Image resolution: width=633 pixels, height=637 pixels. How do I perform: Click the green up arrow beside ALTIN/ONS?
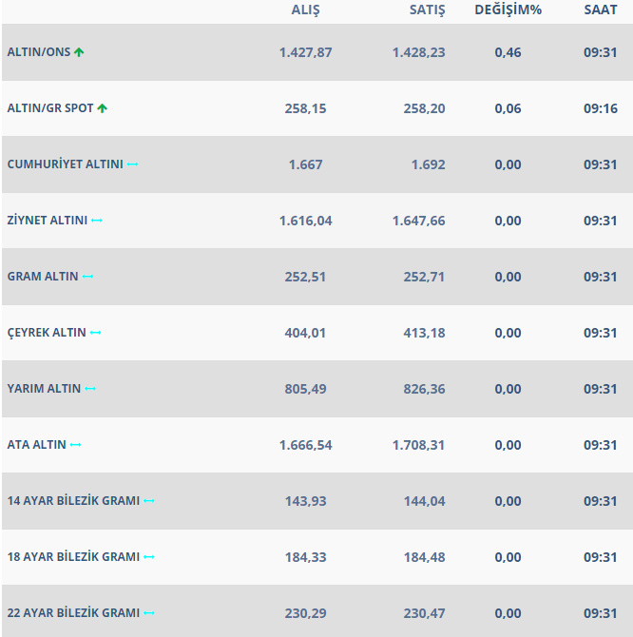click(79, 52)
